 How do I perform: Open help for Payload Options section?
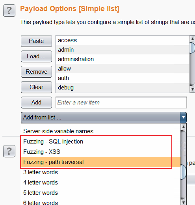(9, 11)
